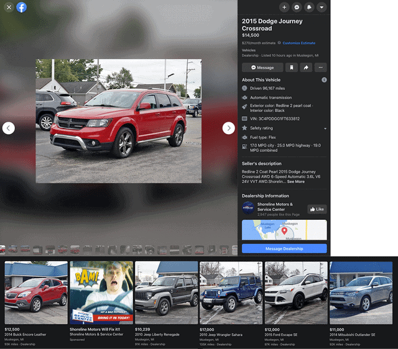Click the $17,000 price text
Image resolution: width=398 pixels, height=349 pixels.
pyautogui.click(x=207, y=330)
